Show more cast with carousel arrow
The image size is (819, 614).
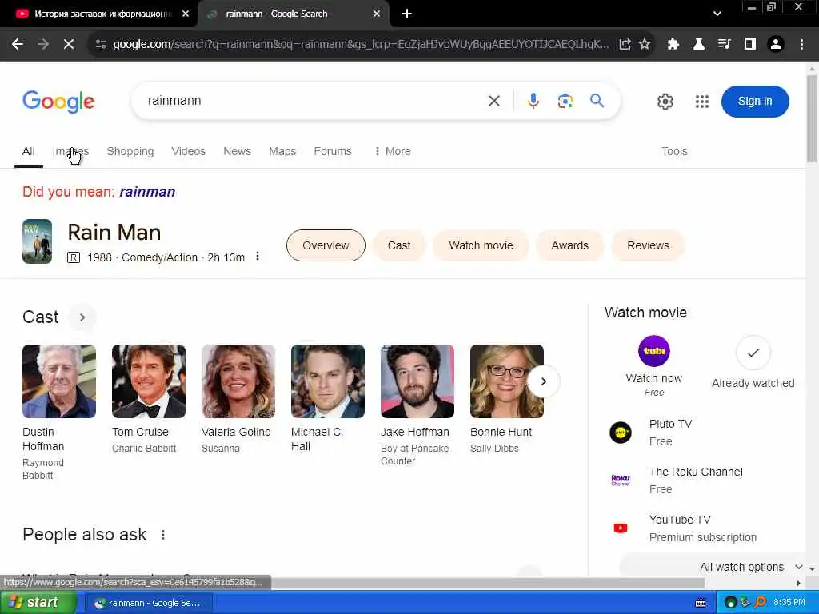[x=543, y=381]
